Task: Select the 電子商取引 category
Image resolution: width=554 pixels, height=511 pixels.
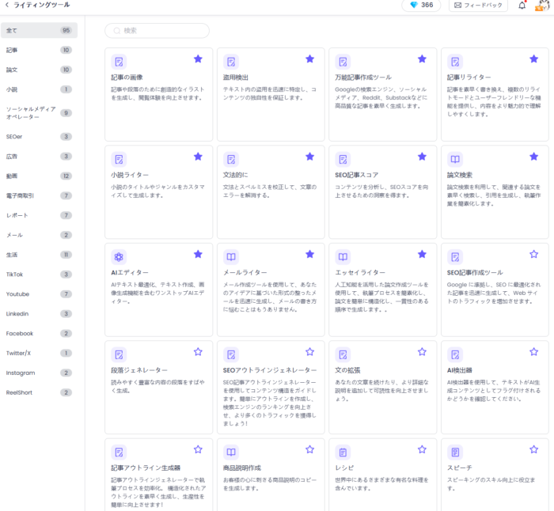Action: coord(39,195)
